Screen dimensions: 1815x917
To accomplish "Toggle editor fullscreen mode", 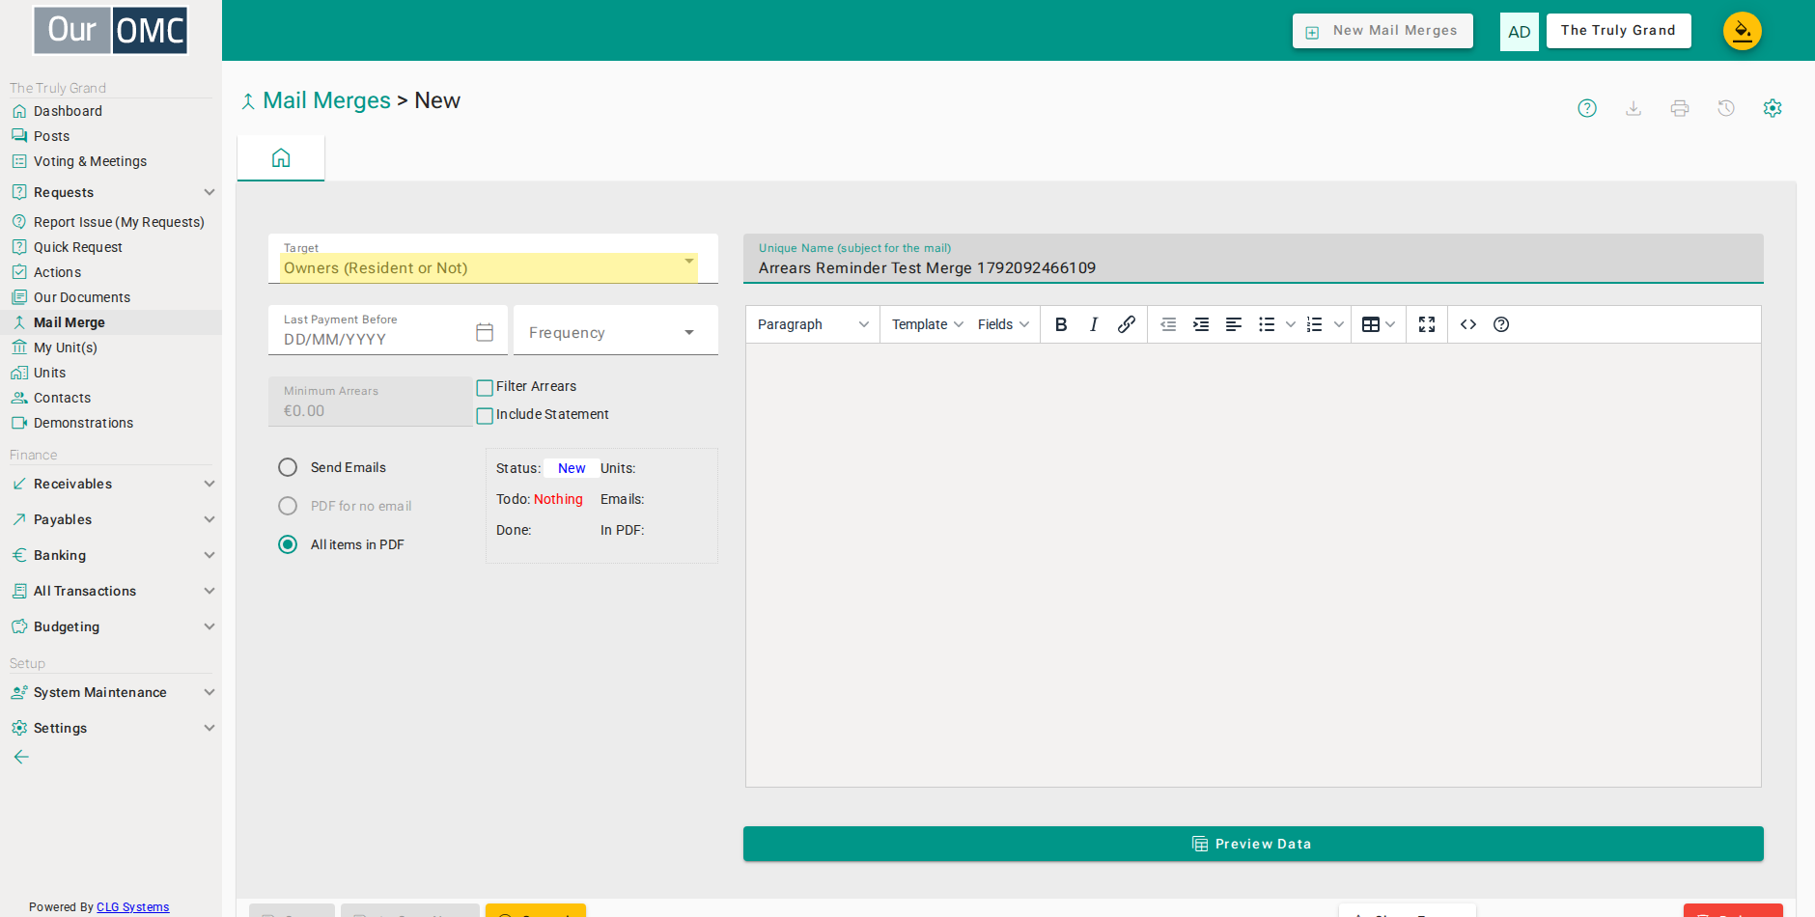I will (1427, 324).
